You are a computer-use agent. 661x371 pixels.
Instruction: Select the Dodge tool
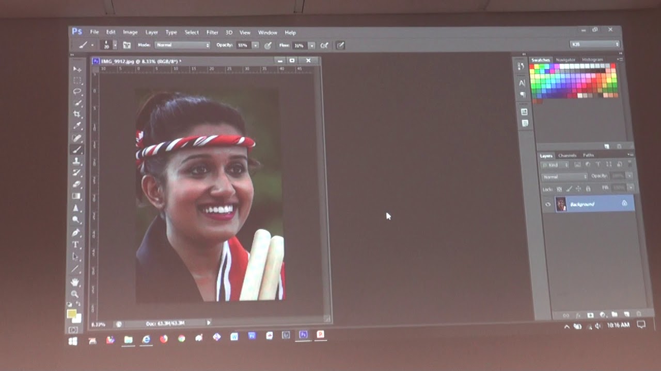tap(76, 220)
